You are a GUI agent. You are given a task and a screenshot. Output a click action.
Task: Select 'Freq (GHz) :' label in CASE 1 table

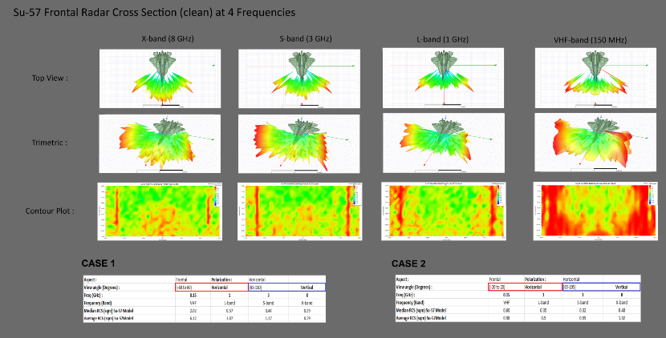click(x=93, y=296)
